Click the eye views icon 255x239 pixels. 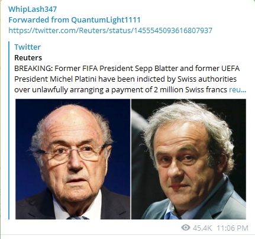tap(186, 228)
